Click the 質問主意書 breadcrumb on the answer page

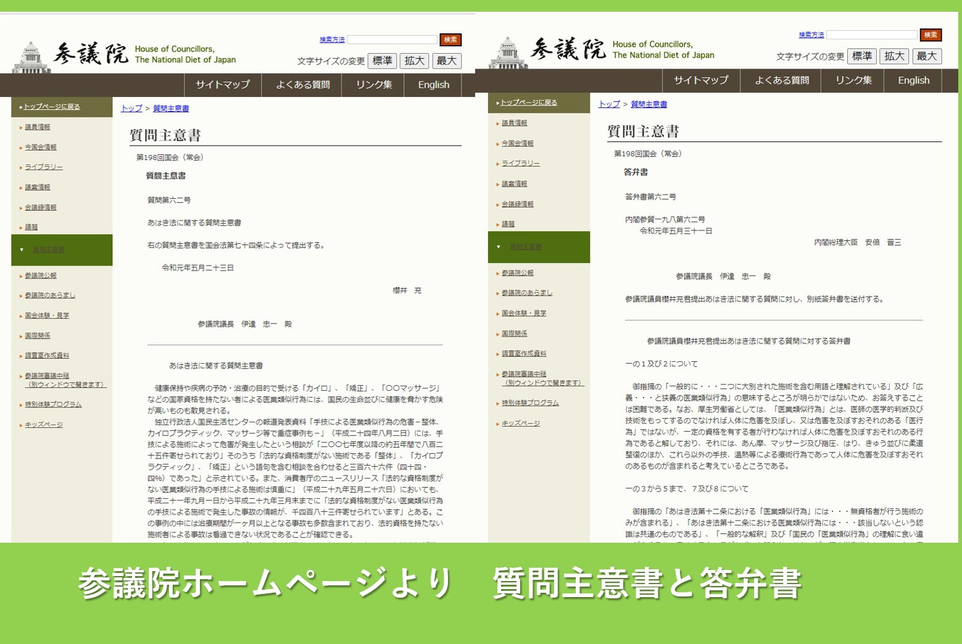point(649,104)
